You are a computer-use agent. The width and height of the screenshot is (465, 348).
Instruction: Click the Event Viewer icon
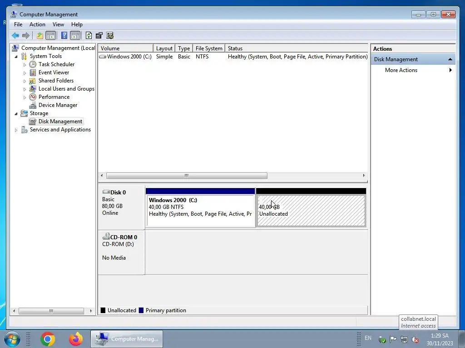(x=33, y=72)
